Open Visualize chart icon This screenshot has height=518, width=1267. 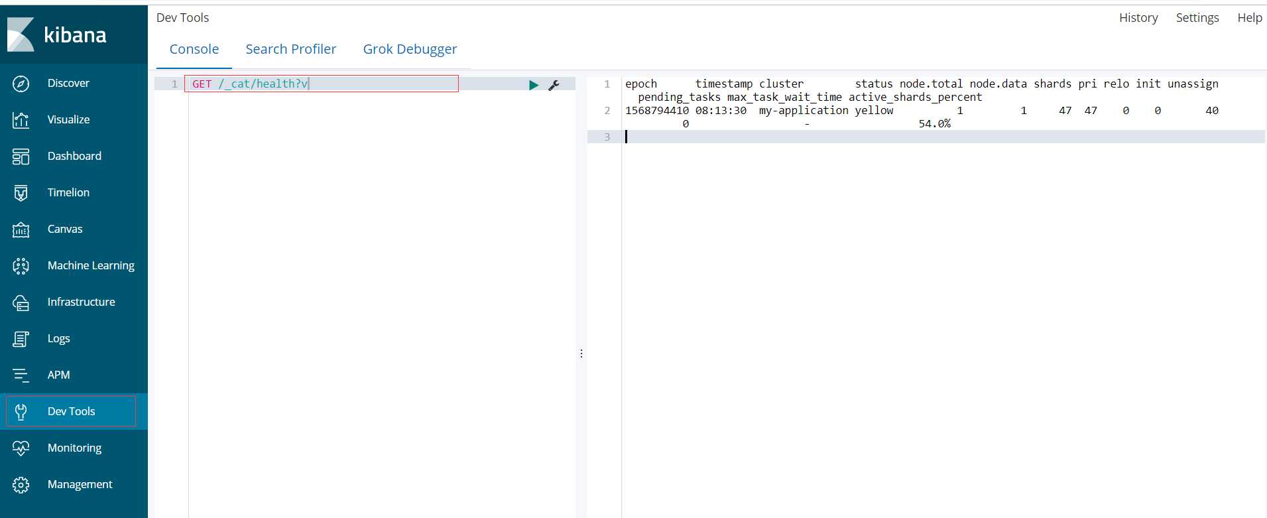coord(21,120)
